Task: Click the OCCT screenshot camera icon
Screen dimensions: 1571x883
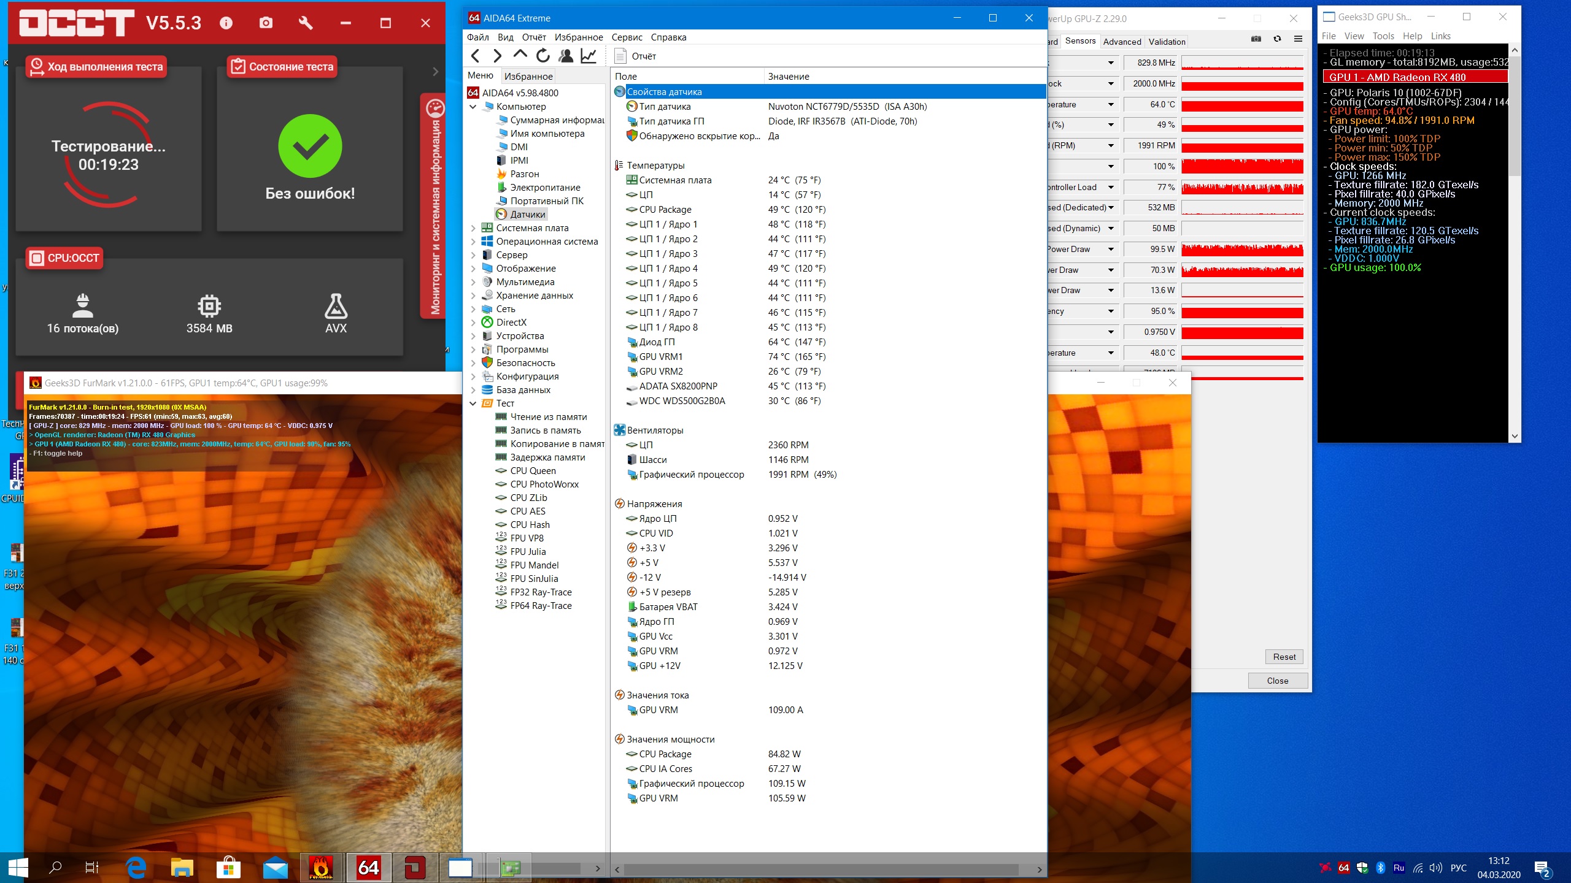Action: tap(266, 23)
